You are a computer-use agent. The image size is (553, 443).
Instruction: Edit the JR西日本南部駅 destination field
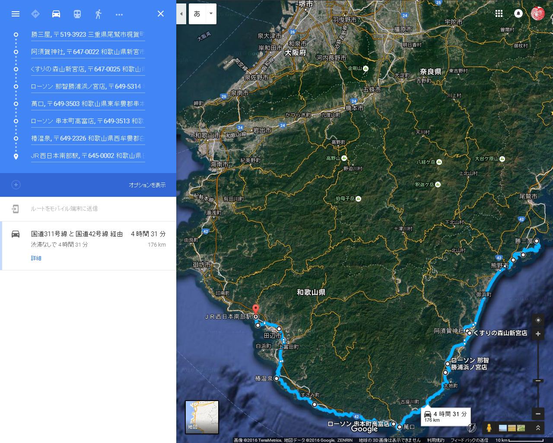(88, 156)
